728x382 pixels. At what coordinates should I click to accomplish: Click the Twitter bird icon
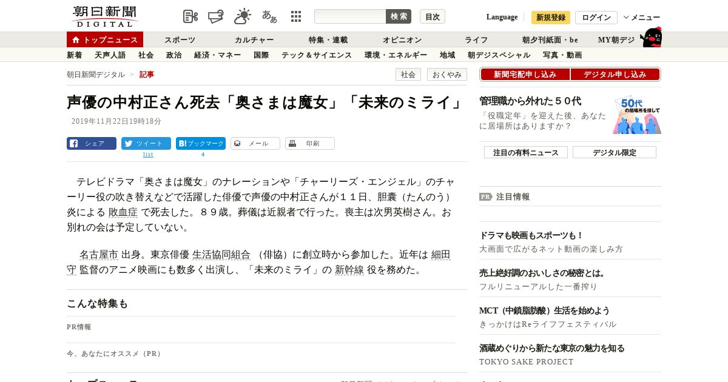(128, 144)
